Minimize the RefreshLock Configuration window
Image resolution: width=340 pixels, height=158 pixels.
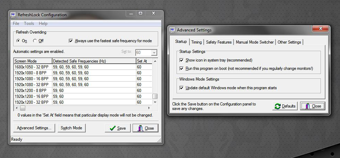tap(131, 13)
